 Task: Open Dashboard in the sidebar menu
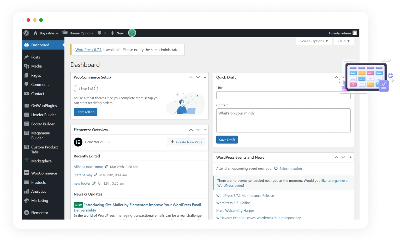click(x=43, y=45)
